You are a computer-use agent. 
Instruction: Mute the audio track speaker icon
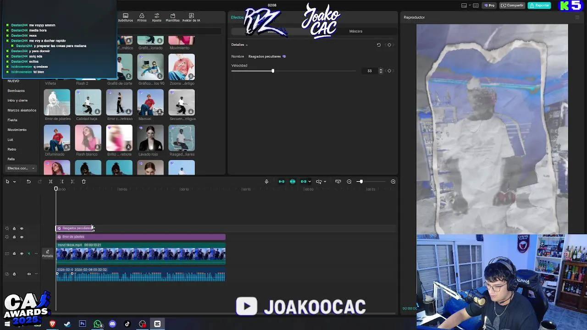(29, 274)
